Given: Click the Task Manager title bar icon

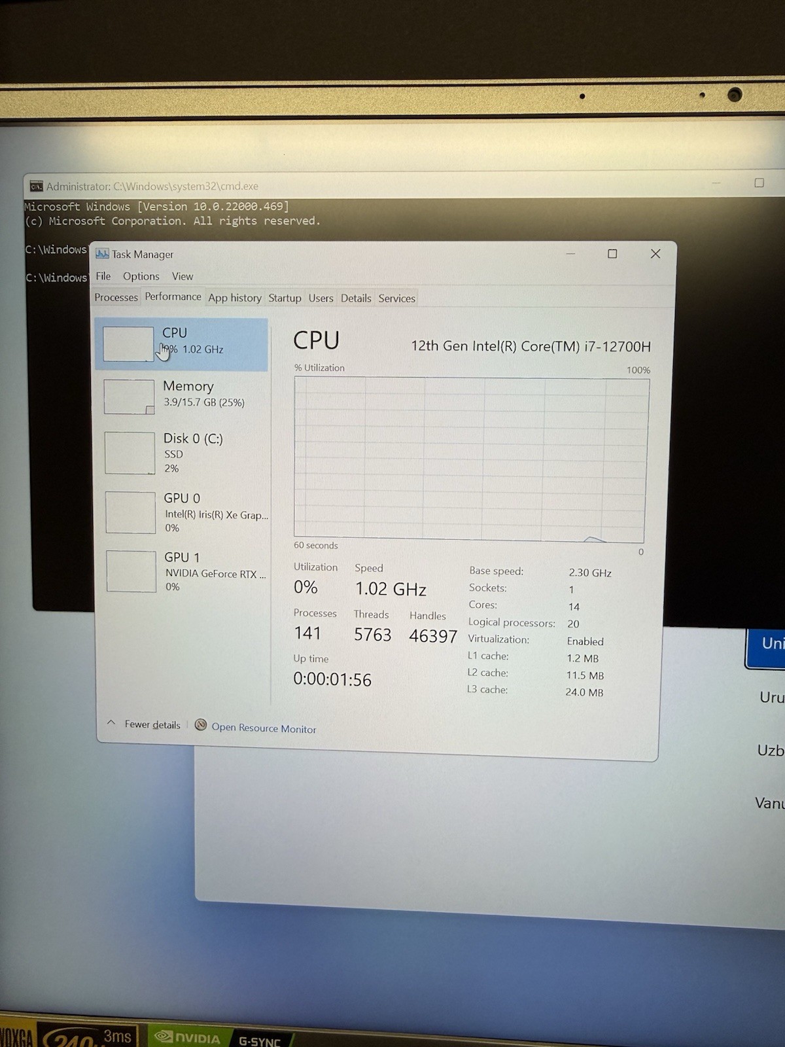Looking at the screenshot, I should 102,253.
